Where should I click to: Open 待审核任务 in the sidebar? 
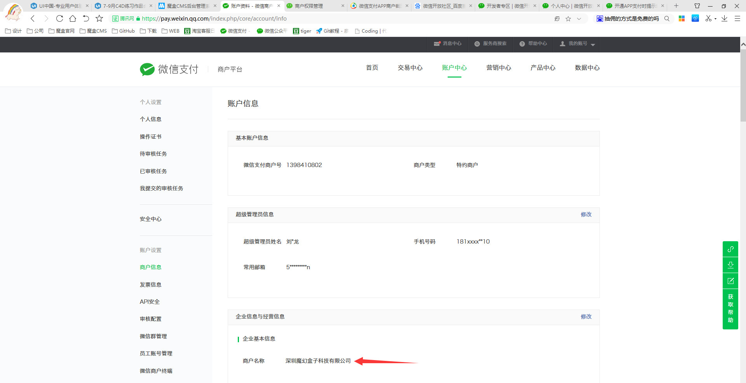[153, 154]
